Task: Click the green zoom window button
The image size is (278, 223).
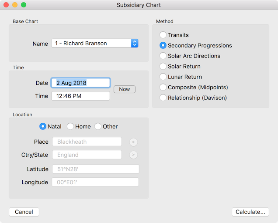Action: 24,5
